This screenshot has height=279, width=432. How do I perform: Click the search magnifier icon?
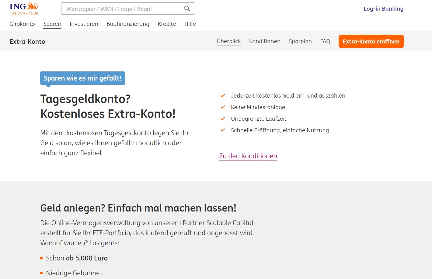click(187, 9)
